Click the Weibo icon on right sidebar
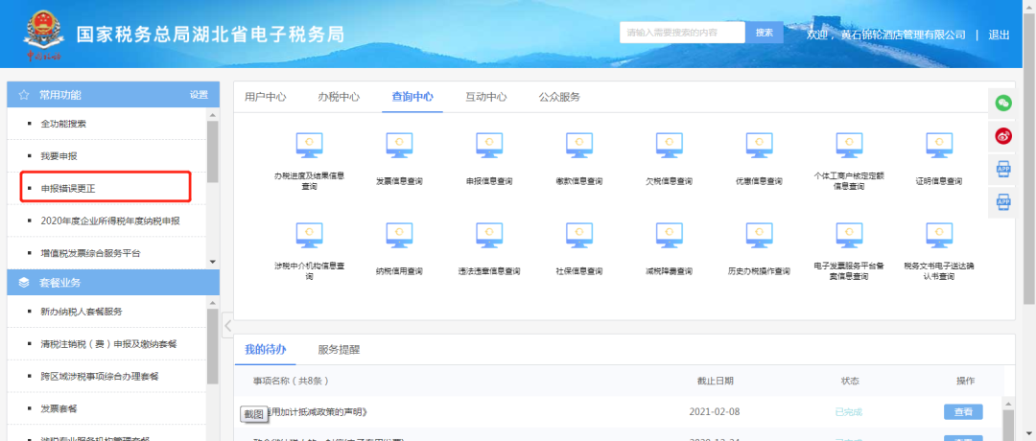The height and width of the screenshot is (441, 1036). click(x=1002, y=136)
